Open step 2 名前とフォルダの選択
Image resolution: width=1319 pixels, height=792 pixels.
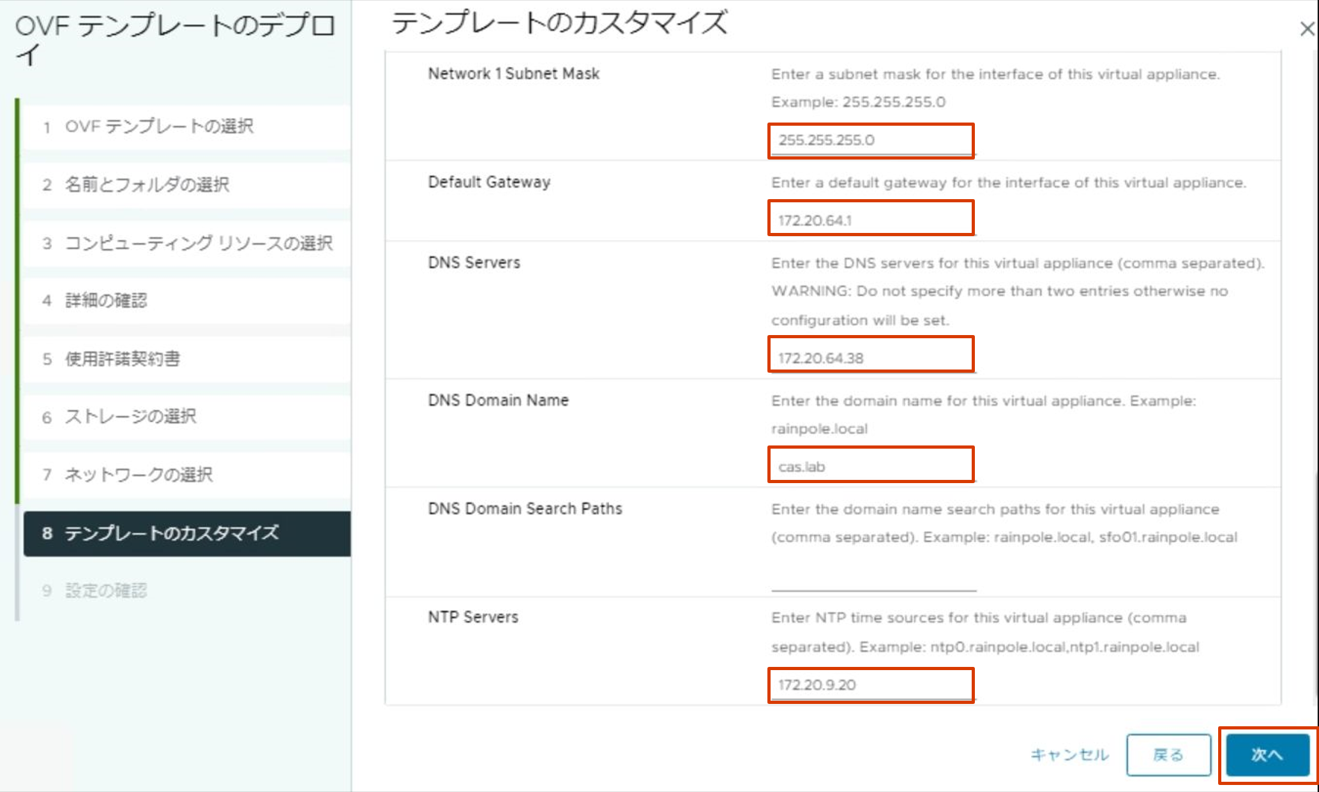pos(186,185)
